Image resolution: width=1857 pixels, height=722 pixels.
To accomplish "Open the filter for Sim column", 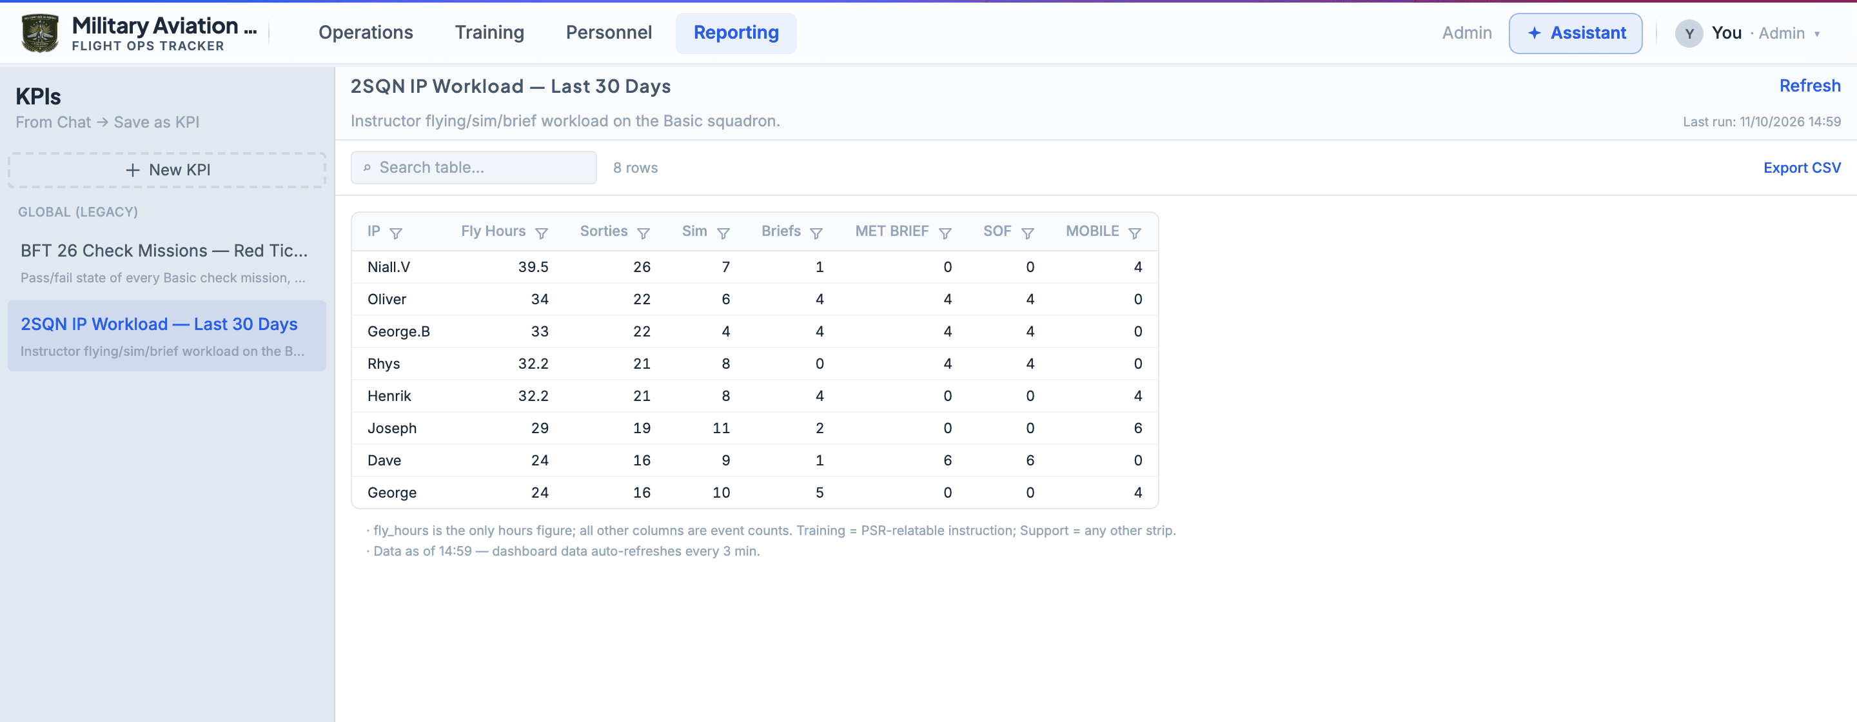I will [723, 233].
